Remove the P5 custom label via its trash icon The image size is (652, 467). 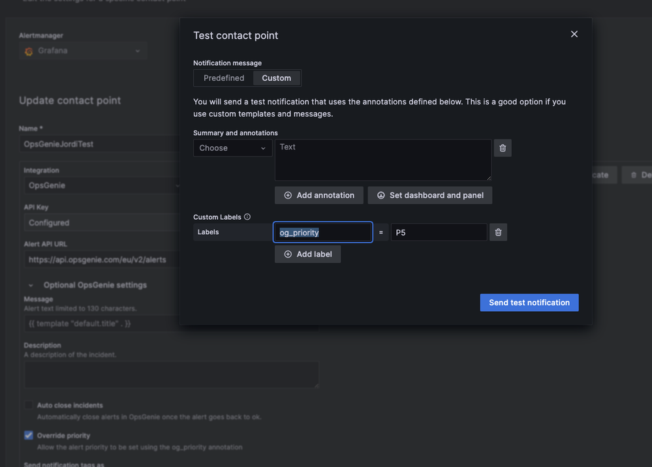[x=498, y=232]
